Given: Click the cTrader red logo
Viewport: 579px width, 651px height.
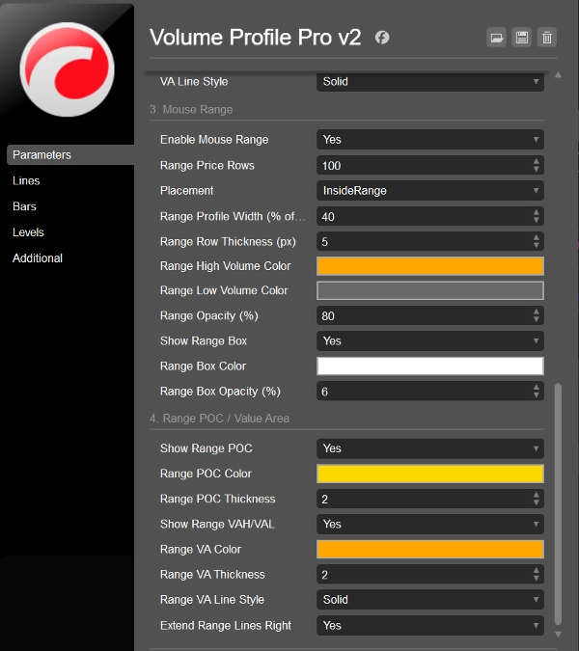Looking at the screenshot, I should (x=67, y=69).
